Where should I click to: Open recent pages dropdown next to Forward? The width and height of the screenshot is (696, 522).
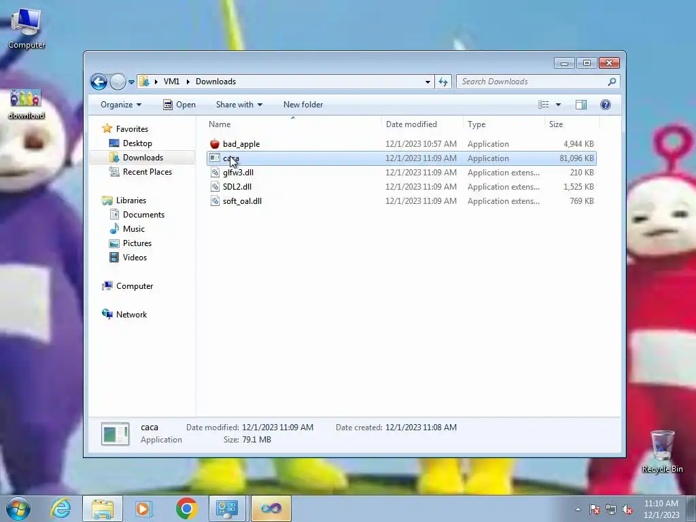click(131, 82)
